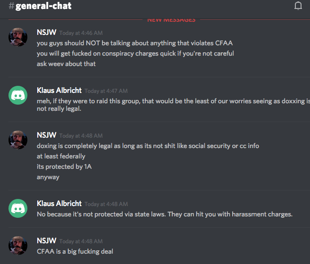Click the hash symbol before general-chat
This screenshot has width=310, height=264.
point(11,7)
